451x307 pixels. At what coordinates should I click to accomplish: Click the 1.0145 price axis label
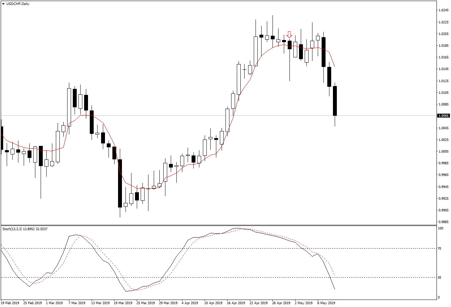pos(444,69)
